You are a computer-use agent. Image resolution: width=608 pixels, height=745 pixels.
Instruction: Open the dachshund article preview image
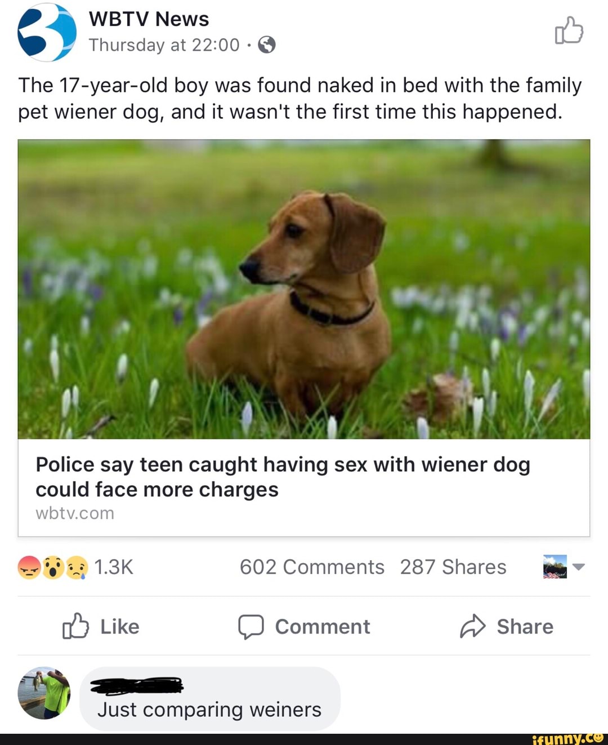[304, 289]
